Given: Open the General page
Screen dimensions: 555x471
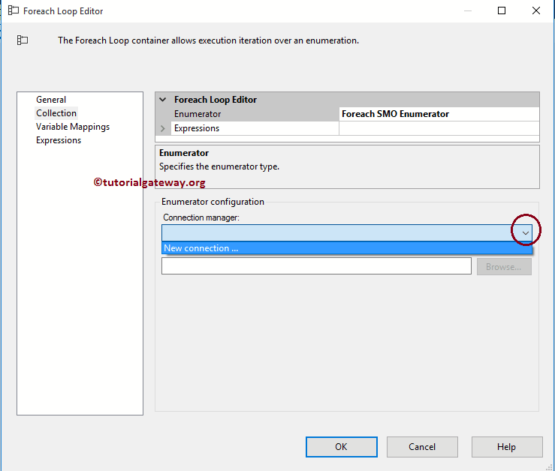Looking at the screenshot, I should (x=51, y=100).
